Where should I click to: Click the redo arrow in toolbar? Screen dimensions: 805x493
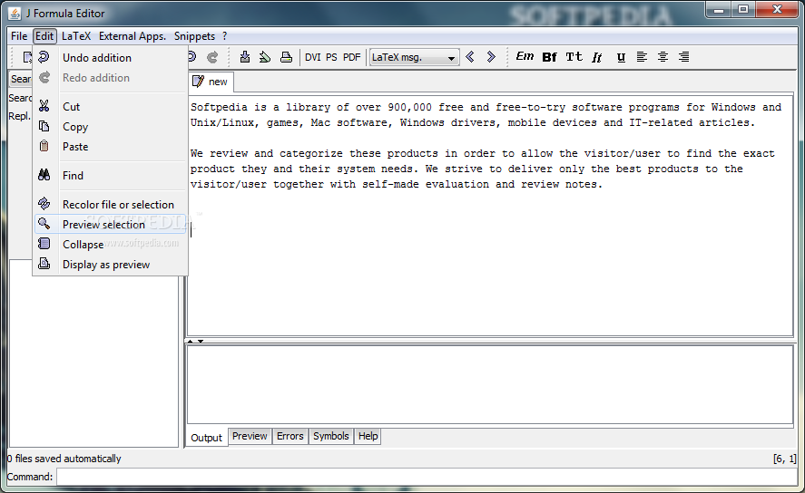(x=212, y=57)
